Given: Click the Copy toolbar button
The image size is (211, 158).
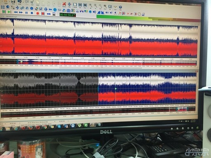Looking at the screenshot, I should pos(38,3).
